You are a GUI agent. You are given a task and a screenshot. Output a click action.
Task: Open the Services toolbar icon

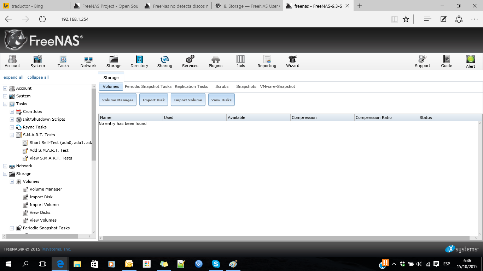click(190, 61)
